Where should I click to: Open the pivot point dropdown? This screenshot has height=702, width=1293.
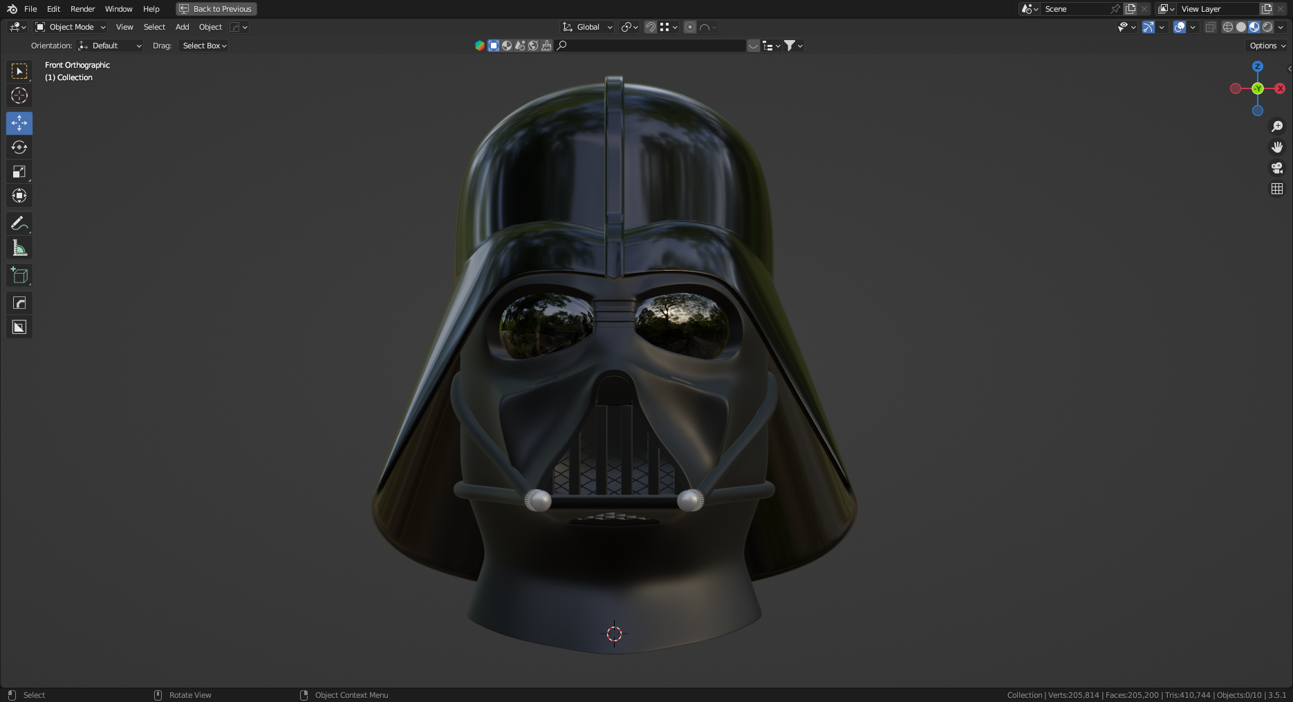tap(629, 27)
